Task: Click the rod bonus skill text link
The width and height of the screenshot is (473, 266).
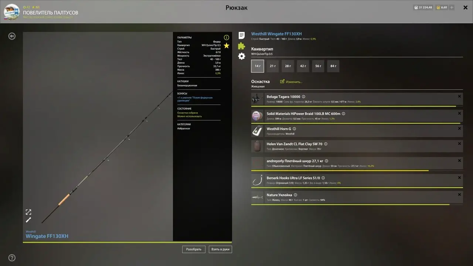Action: 195,99
